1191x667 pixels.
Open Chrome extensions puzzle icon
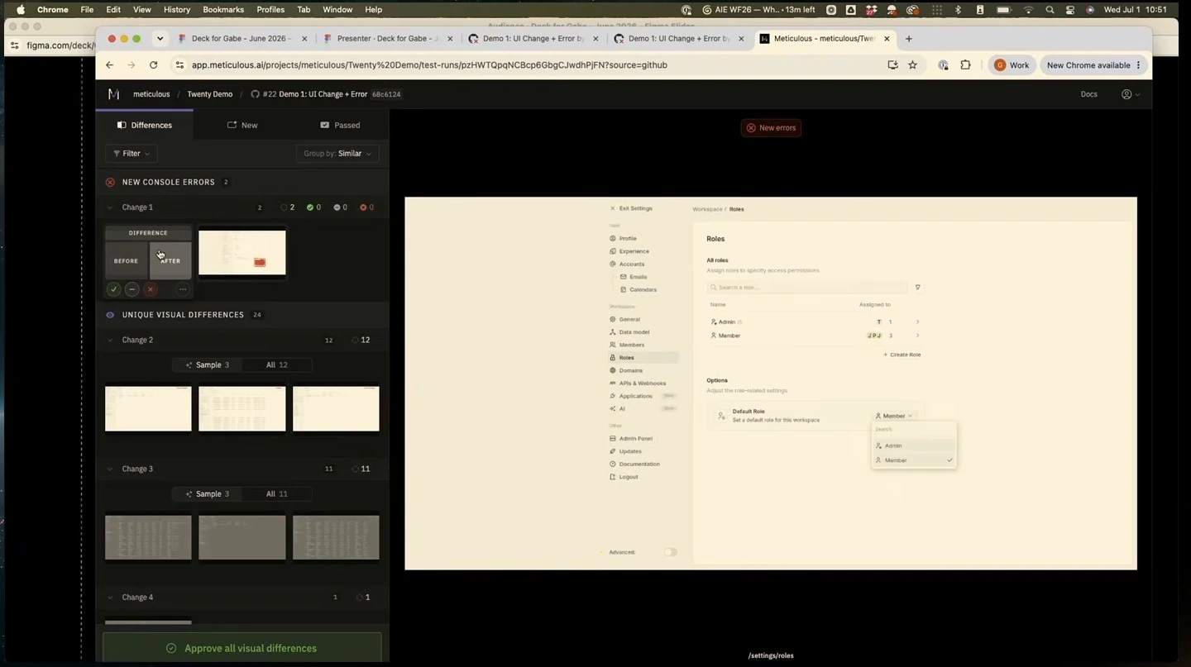(965, 64)
